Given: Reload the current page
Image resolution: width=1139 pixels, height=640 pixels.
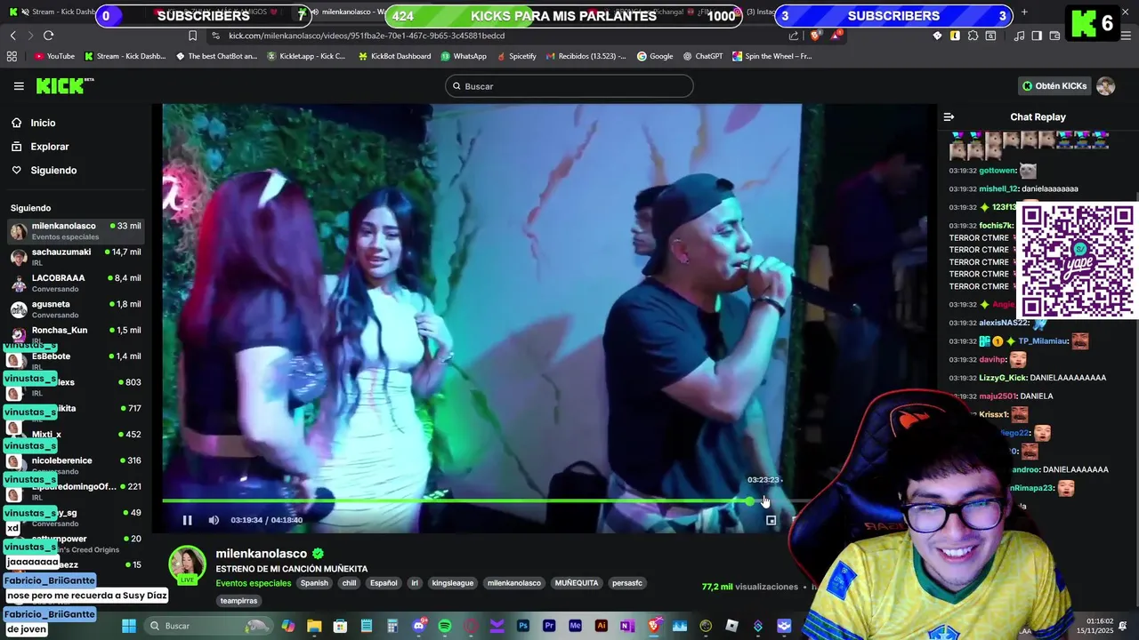Looking at the screenshot, I should (x=48, y=36).
